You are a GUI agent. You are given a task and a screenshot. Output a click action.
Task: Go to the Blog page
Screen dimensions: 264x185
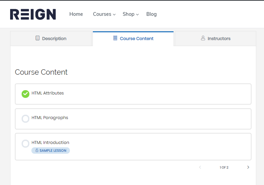(x=151, y=14)
